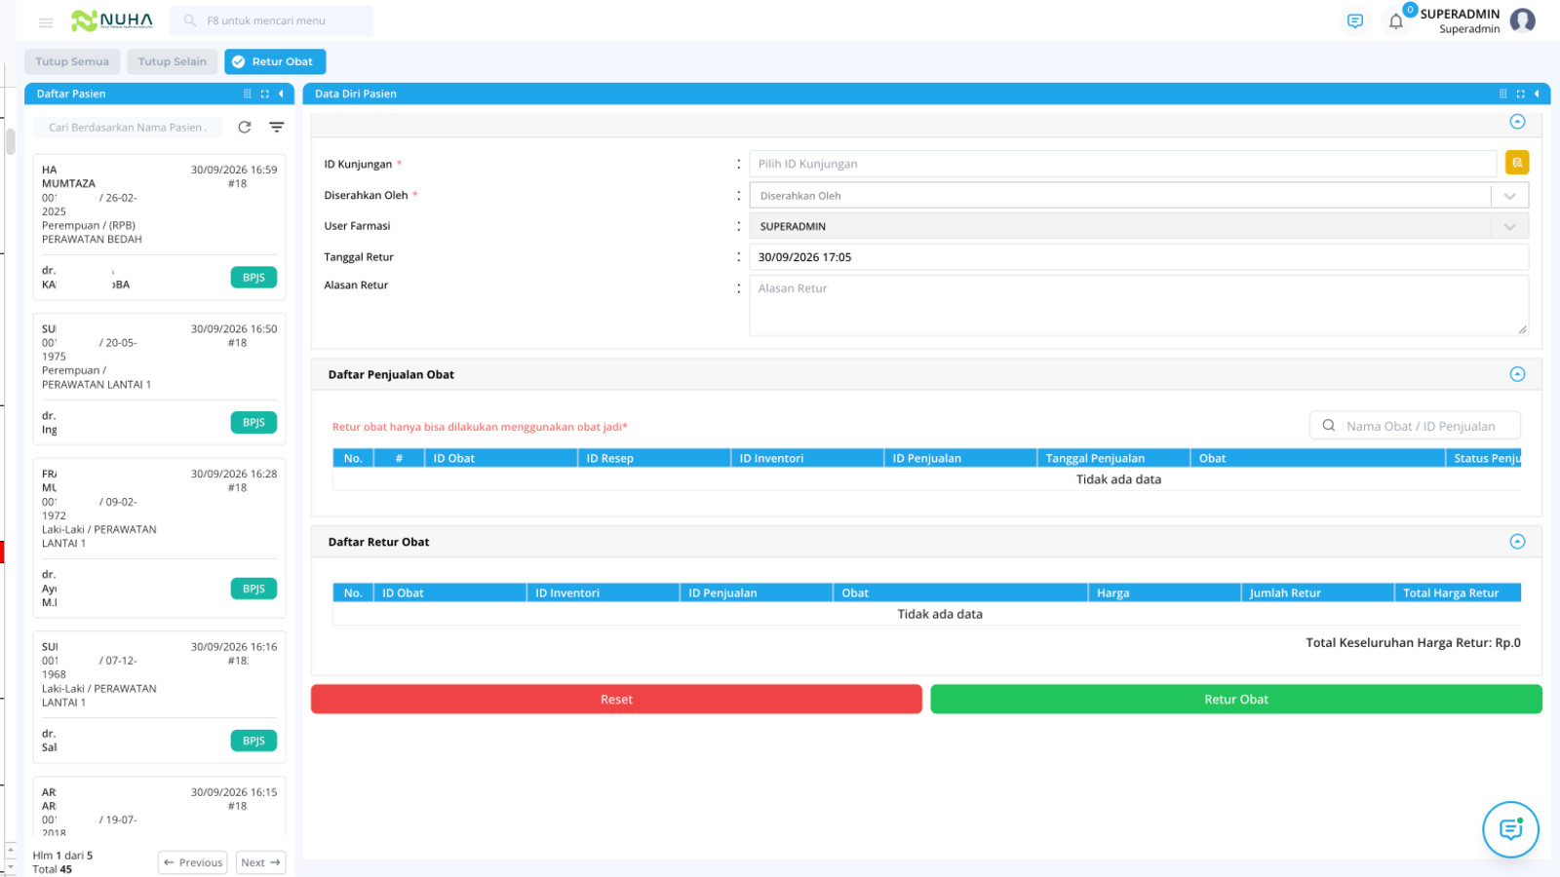Select the Retur Obat tab
1560x877 pixels.
coord(275,61)
